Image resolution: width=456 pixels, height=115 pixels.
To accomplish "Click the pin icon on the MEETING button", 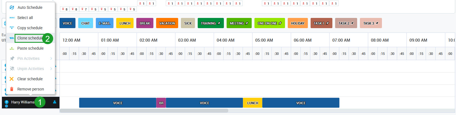I will coord(247,23).
